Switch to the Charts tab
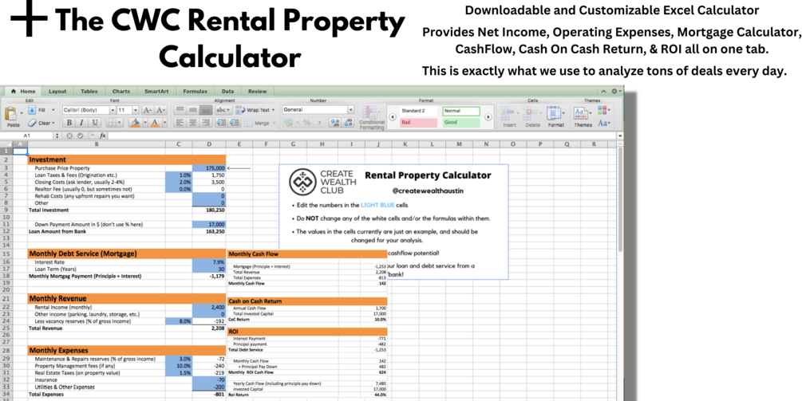This screenshot has width=802, height=401. [120, 92]
